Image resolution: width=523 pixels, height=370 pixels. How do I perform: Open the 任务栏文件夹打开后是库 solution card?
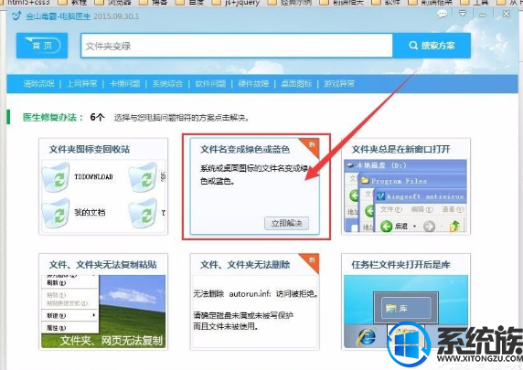click(406, 301)
